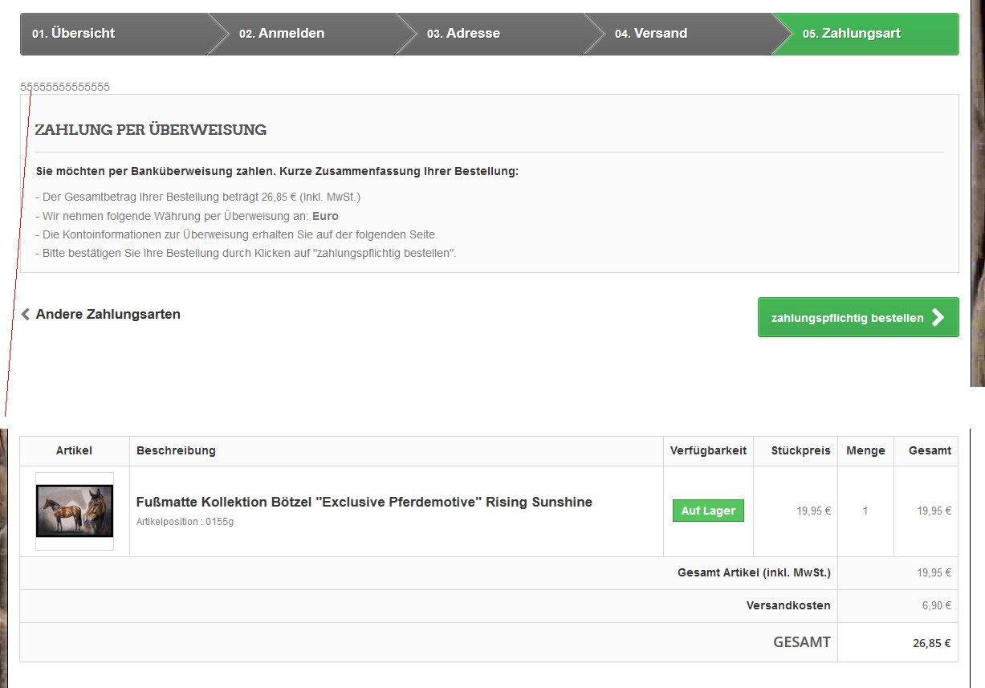Click the green Auf Lager badge
The height and width of the screenshot is (688, 985).
pyautogui.click(x=708, y=511)
